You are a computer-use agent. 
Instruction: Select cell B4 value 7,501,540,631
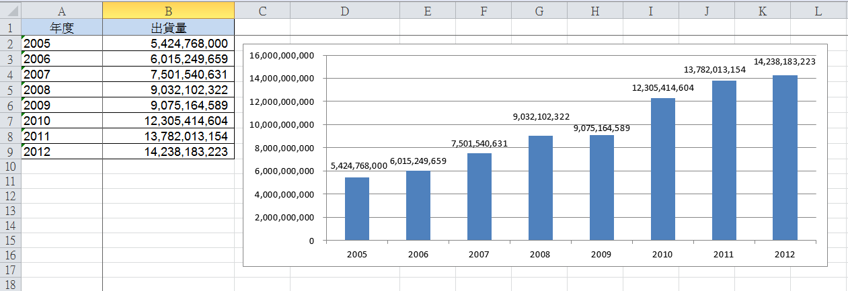tap(169, 75)
